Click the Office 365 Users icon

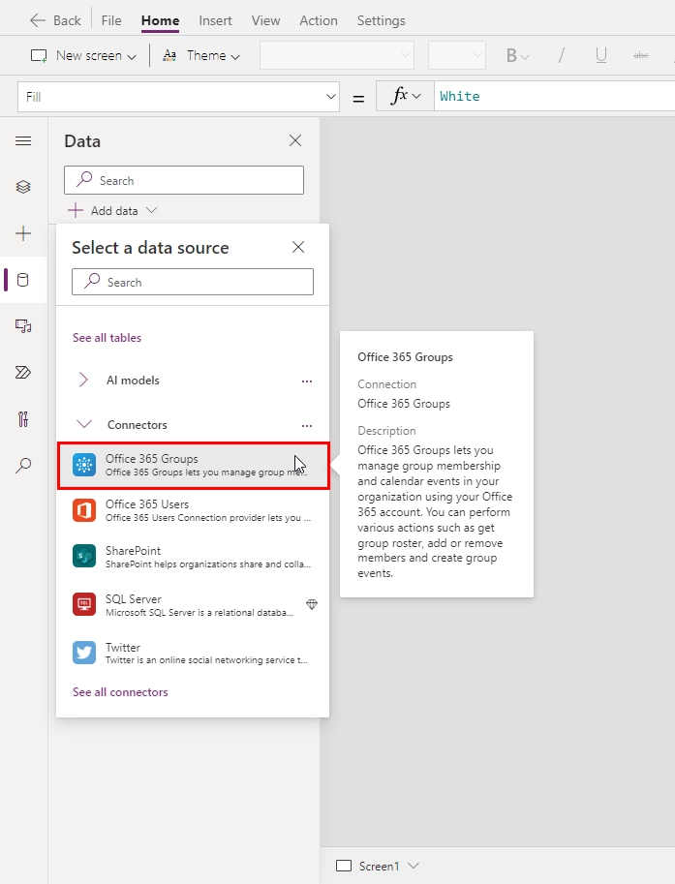pyautogui.click(x=84, y=510)
